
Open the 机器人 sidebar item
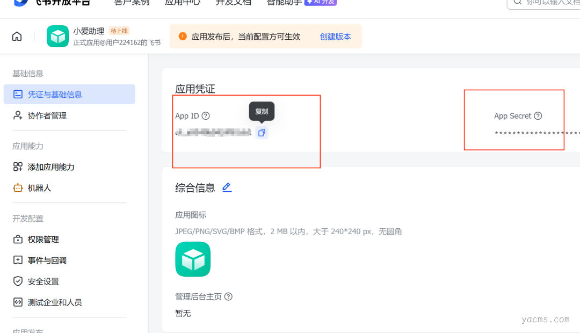[39, 188]
